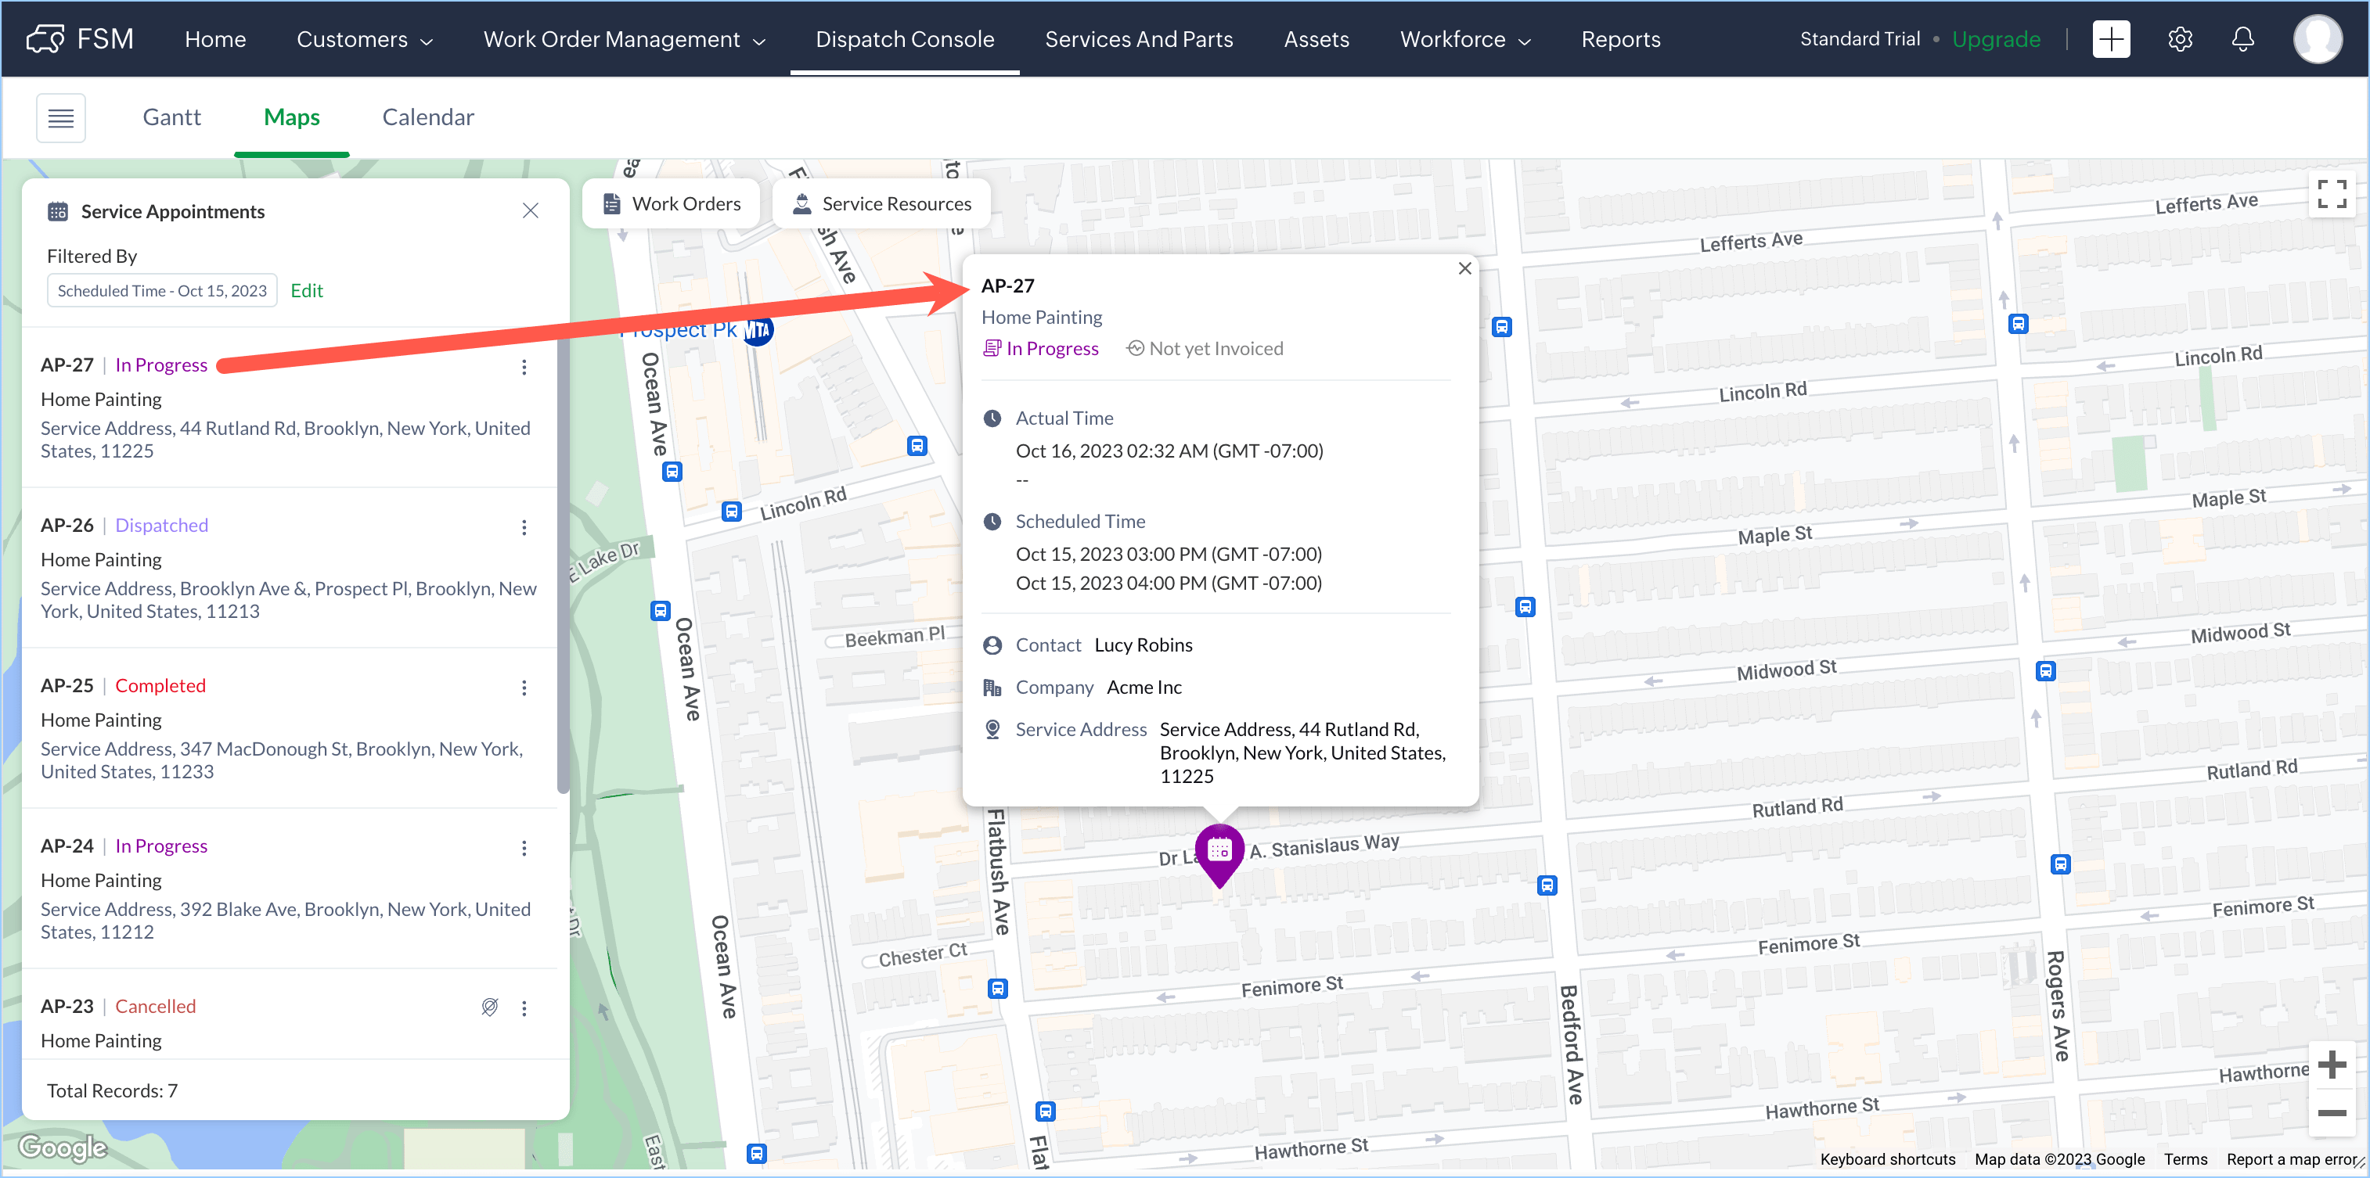Click the Upgrade link
The width and height of the screenshot is (2370, 1178).
[1996, 40]
